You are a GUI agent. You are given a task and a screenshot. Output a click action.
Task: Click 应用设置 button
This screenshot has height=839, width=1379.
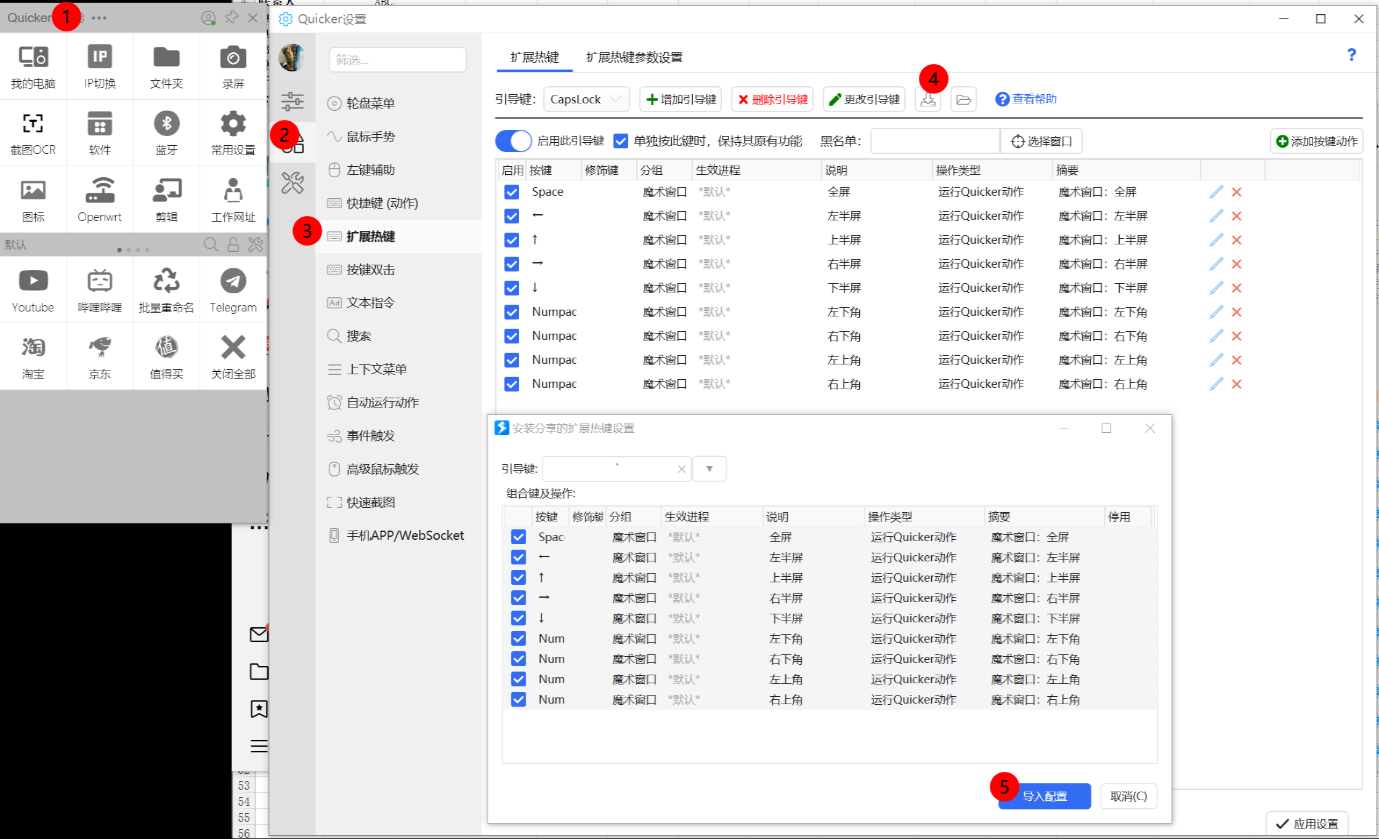1307,824
